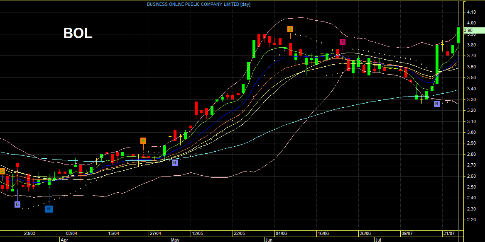Click the 3.30 price axis label
Image resolution: width=485 pixels, height=242 pixels.
point(472,100)
